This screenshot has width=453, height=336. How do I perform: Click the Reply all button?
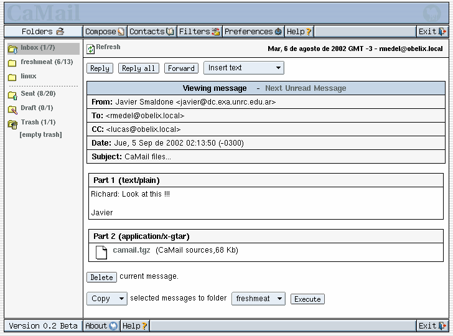coord(138,68)
